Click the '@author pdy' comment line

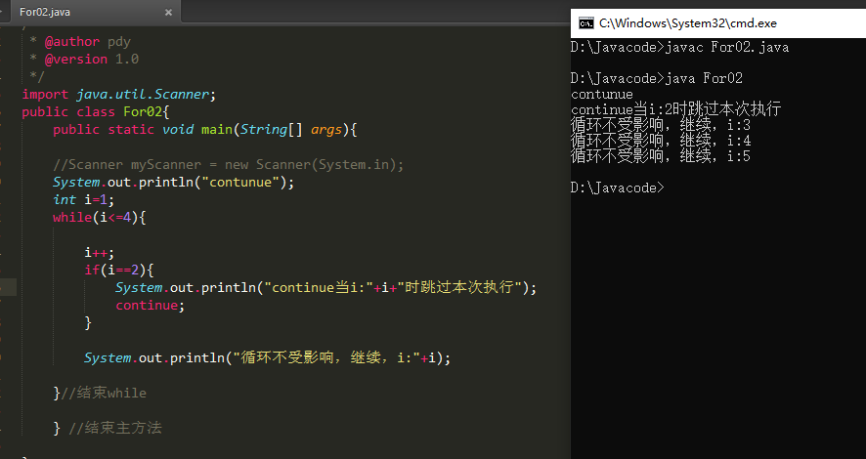(x=80, y=41)
